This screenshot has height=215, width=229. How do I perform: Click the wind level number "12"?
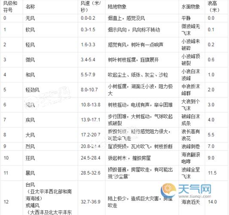coord(6,202)
